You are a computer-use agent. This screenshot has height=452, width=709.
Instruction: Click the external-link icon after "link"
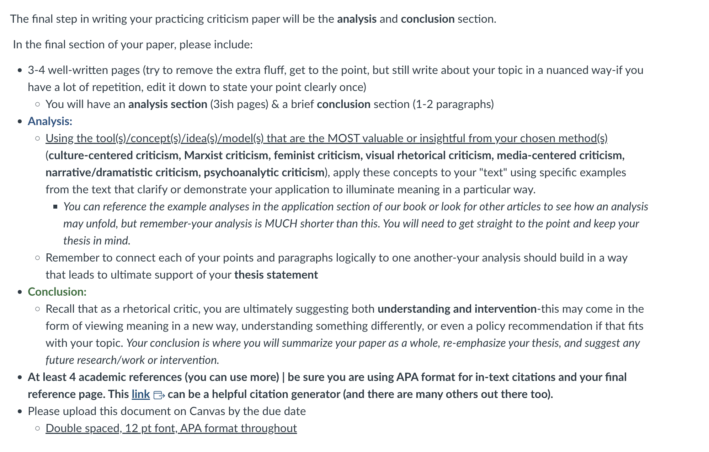click(159, 395)
